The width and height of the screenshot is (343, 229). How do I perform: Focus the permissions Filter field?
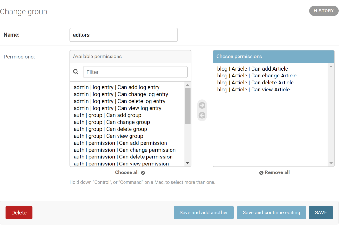tap(135, 72)
